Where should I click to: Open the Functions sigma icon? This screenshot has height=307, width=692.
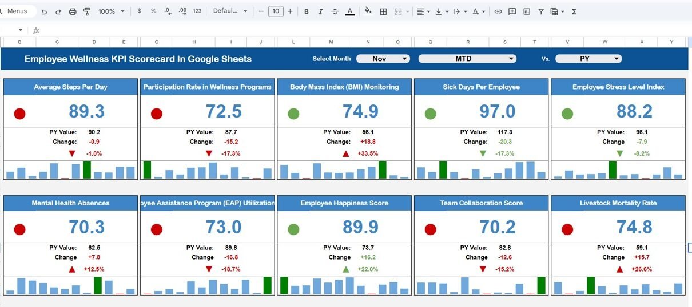(x=574, y=11)
